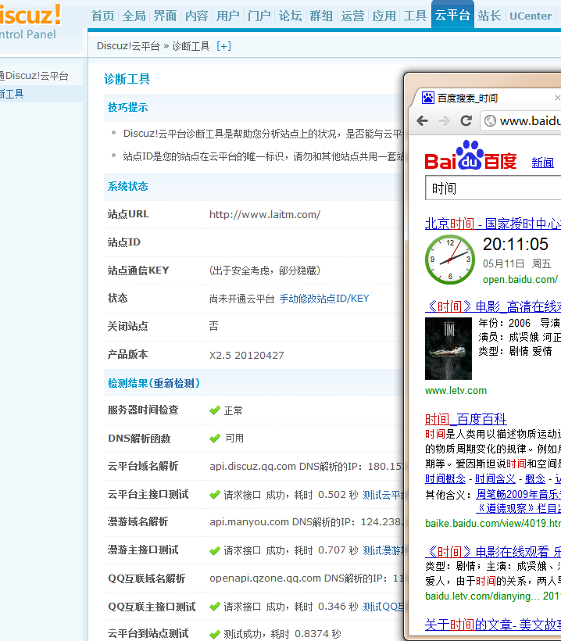Click the green checkmark beside 服务器时间检查 正常
Viewport: 561px width, 641px height.
[x=215, y=410]
